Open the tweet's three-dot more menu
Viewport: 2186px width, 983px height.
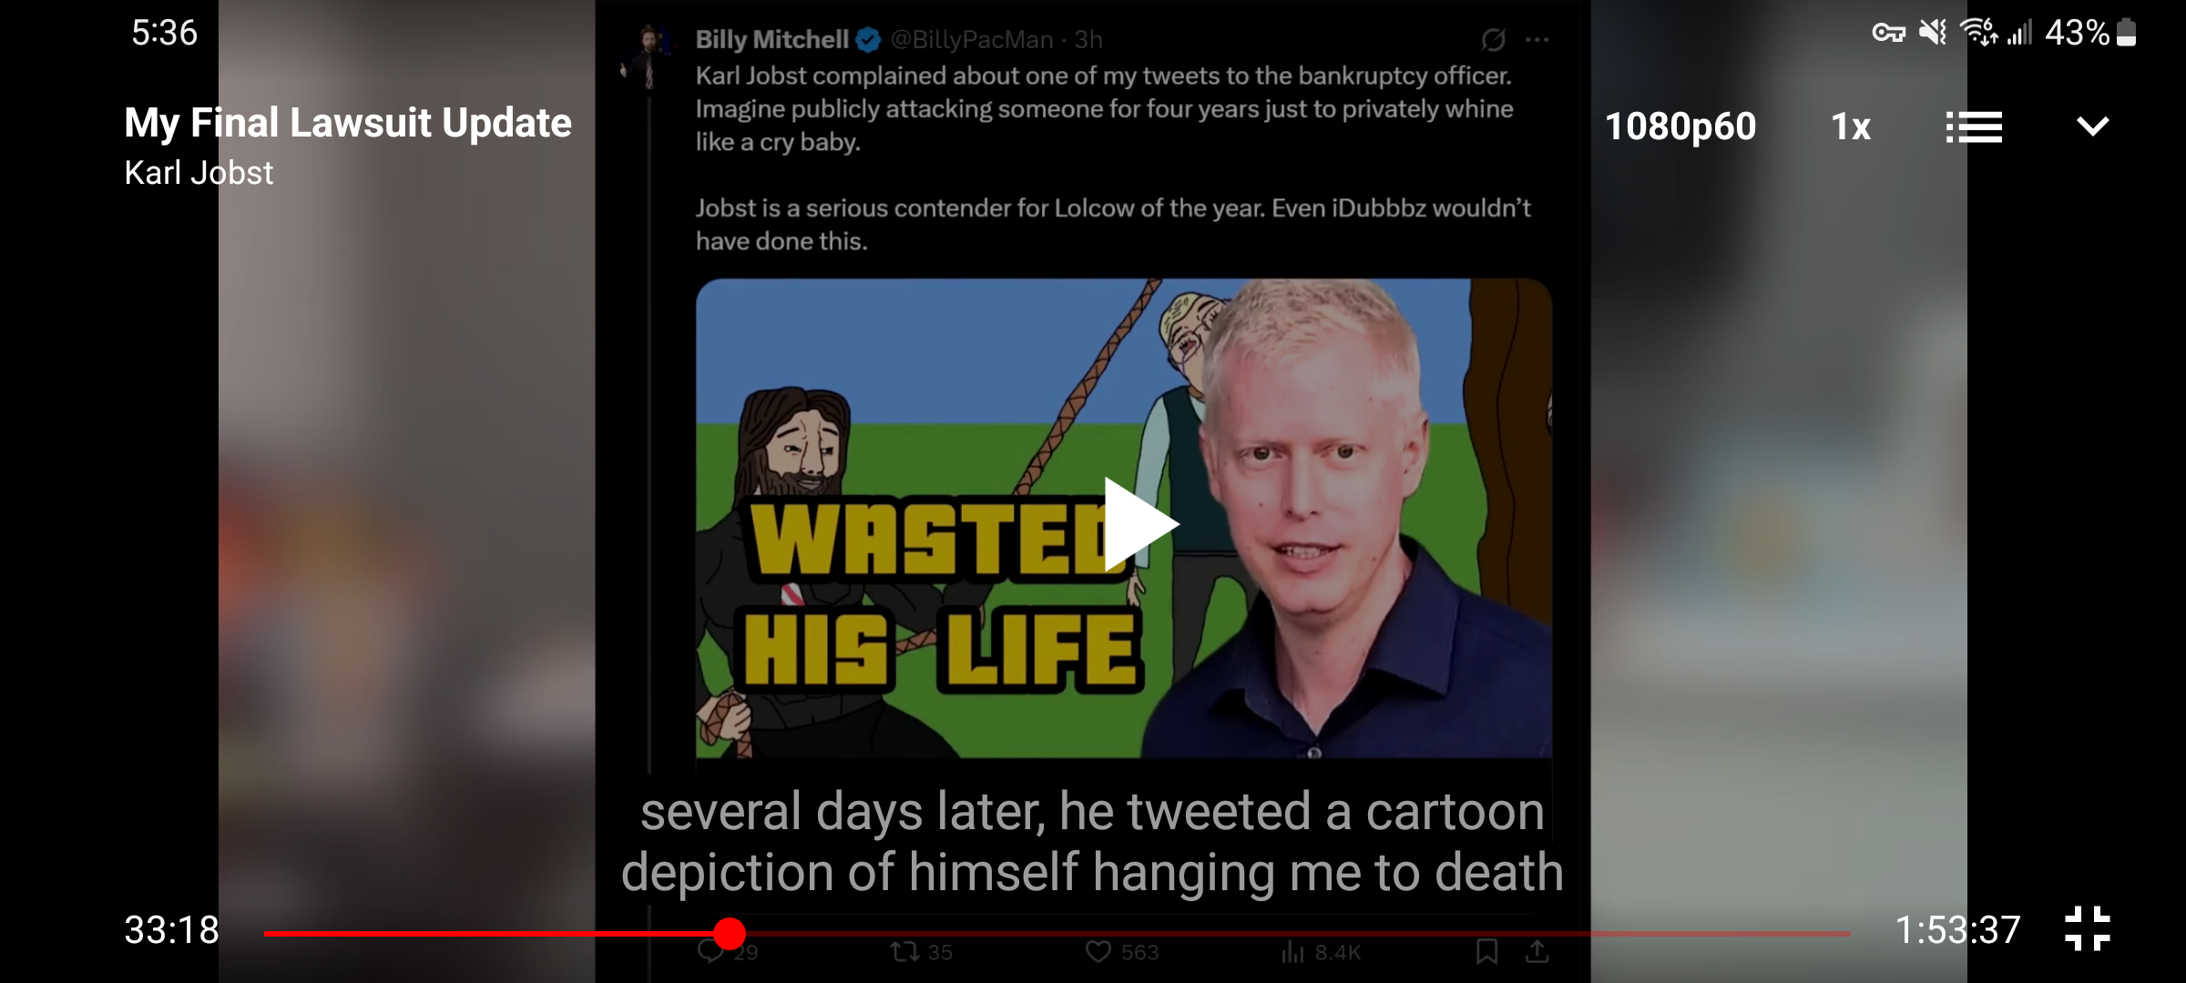coord(1537,40)
